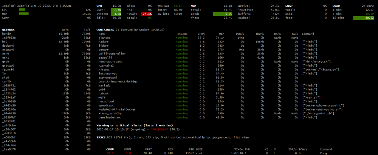The image size is (378, 155).
Task: Click the eth0 network interface
Action: click(x=5, y=53)
